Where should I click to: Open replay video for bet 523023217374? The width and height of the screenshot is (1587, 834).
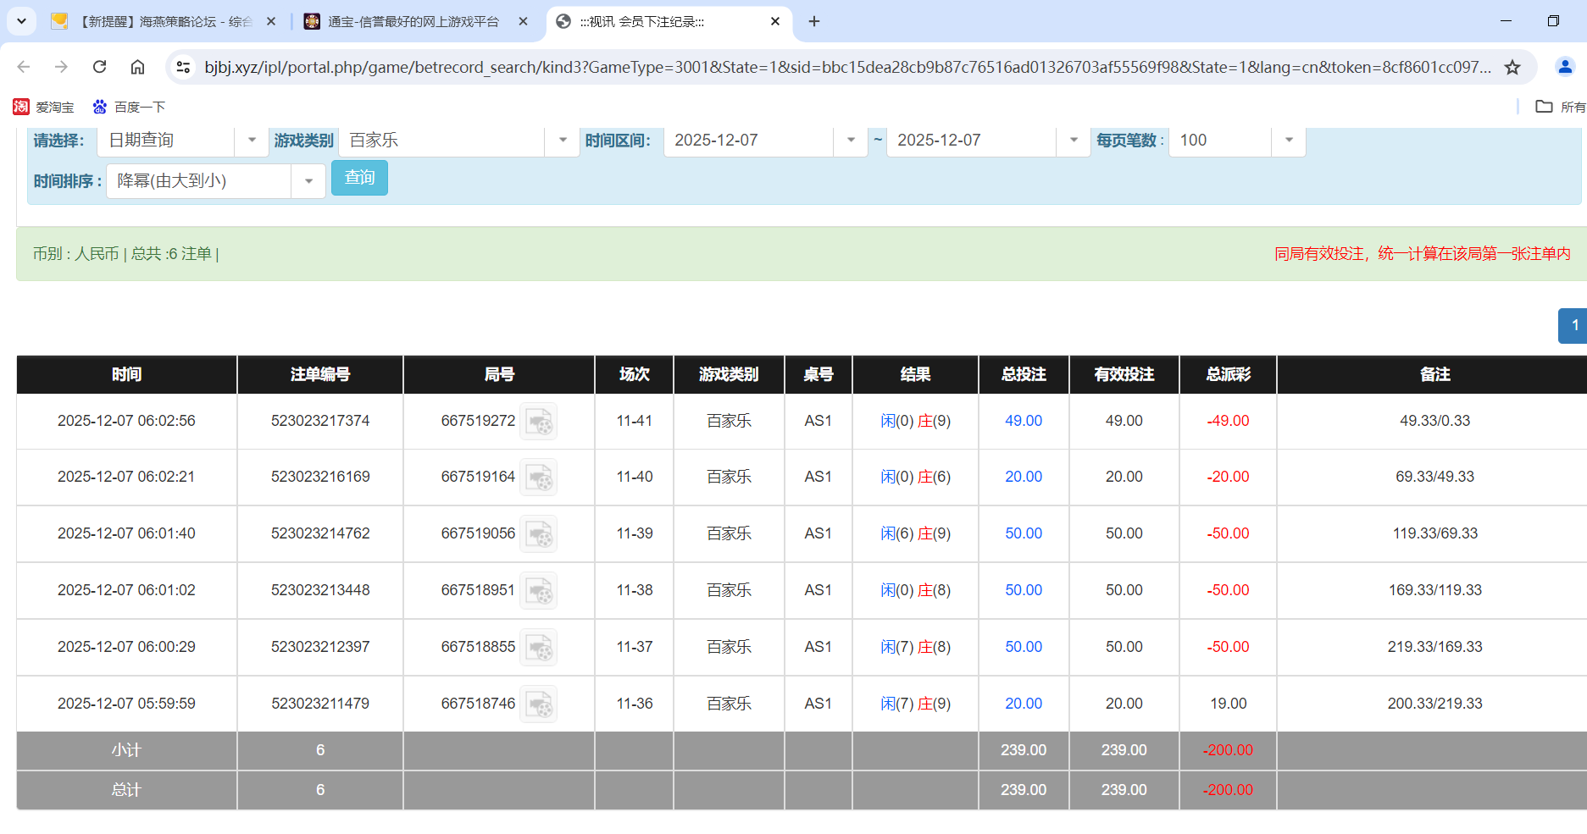540,422
